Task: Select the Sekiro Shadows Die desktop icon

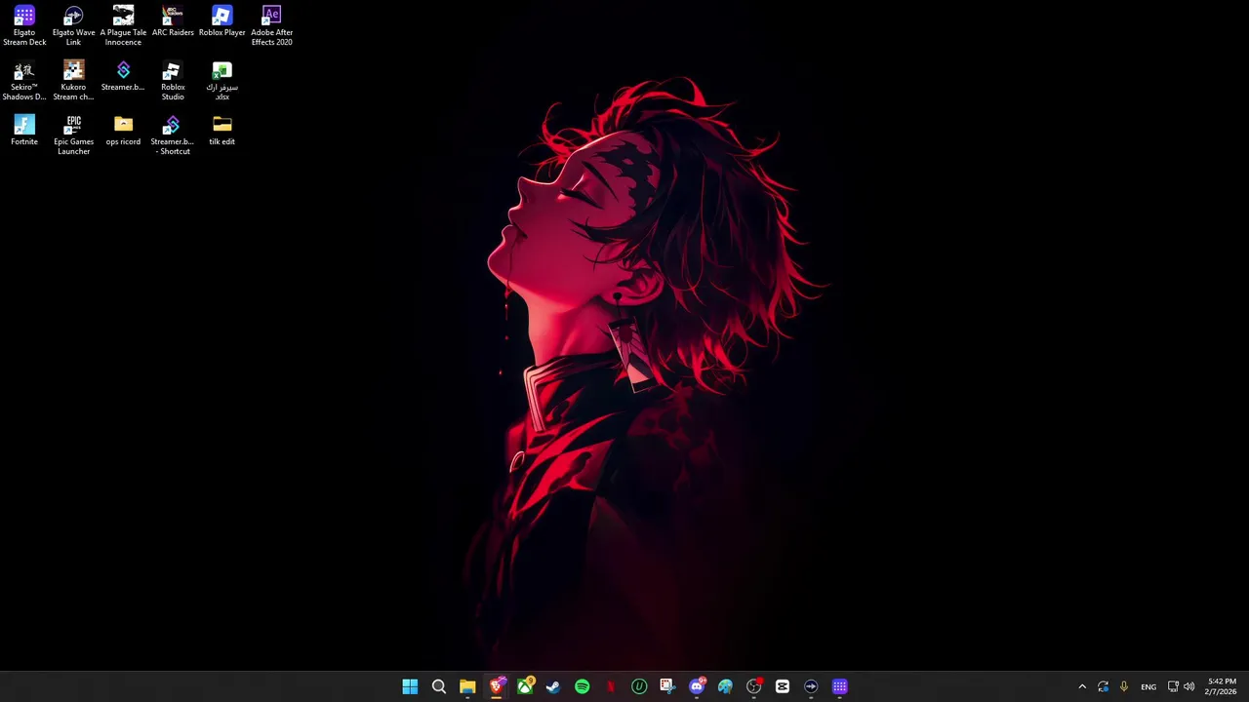Action: click(24, 81)
